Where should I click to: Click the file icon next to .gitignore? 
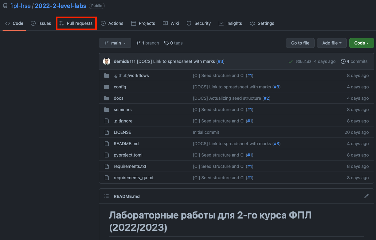tap(107, 121)
